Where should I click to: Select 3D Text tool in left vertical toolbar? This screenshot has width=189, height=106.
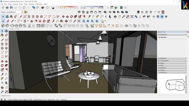pos(6,83)
